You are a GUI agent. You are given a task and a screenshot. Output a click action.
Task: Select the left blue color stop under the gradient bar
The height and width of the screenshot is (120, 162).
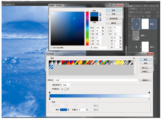(x=50, y=99)
